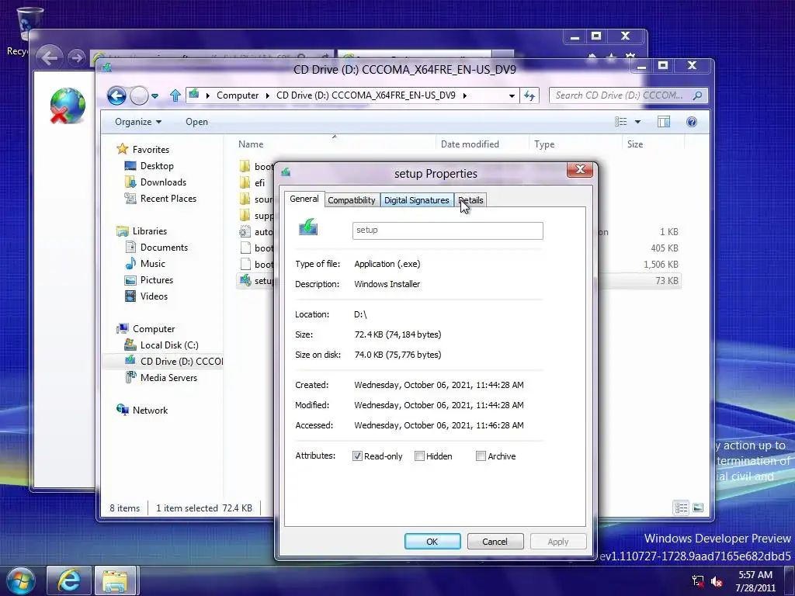The height and width of the screenshot is (596, 795).
Task: Switch to the Compatibility tab
Action: pyautogui.click(x=352, y=200)
